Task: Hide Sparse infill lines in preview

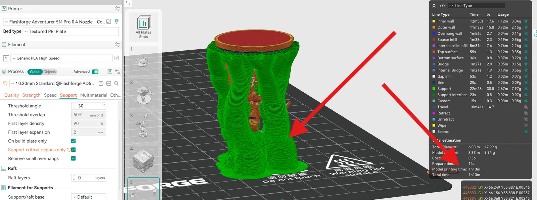Action: click(x=526, y=40)
